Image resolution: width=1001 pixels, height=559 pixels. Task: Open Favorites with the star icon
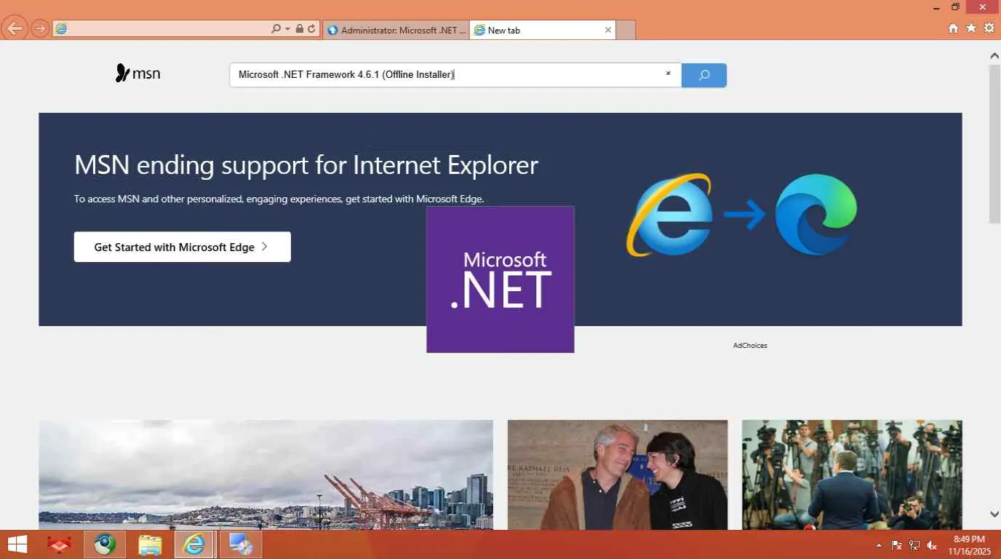971,28
